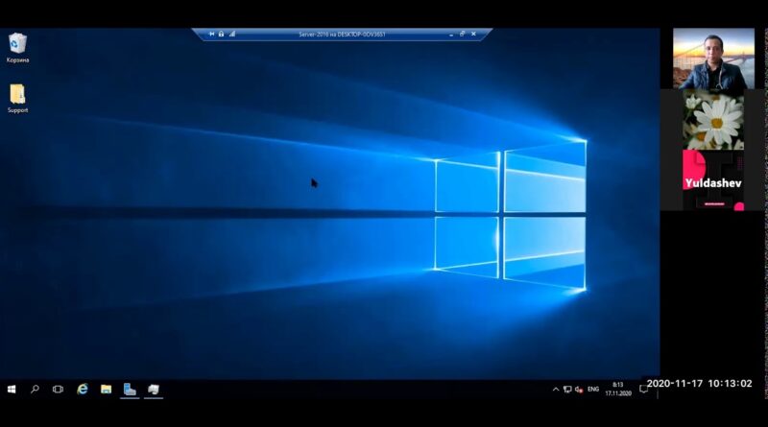Click the lock icon on connection bar
768x427 pixels.
tap(222, 35)
